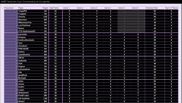The height and width of the screenshot is (103, 182).
Task: Click the "Game 3" column header
Action: 94,8
